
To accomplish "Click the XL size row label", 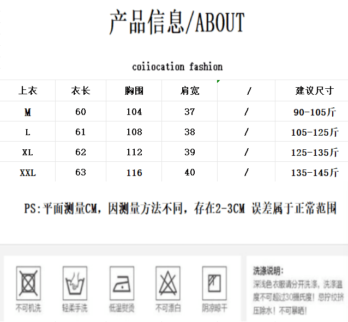I will click(x=28, y=153).
